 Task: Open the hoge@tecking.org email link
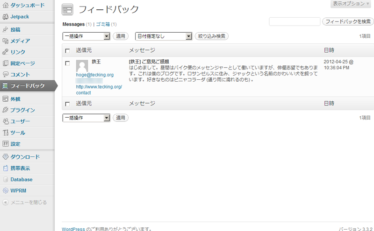pyautogui.click(x=95, y=75)
